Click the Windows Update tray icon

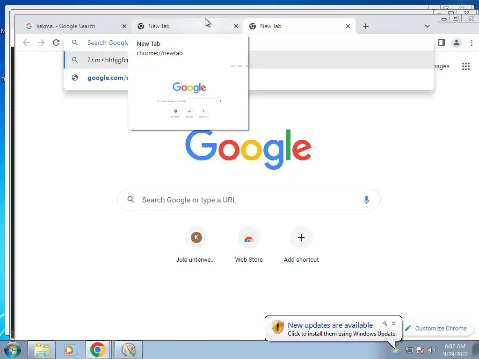[395, 350]
